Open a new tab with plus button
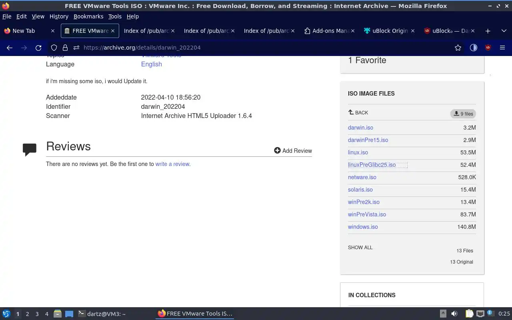The image size is (512, 320). 488,31
